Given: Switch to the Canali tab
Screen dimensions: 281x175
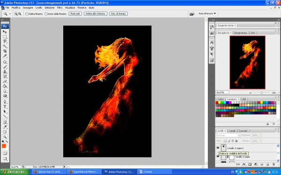Looking at the screenshot, I should point(232,131).
